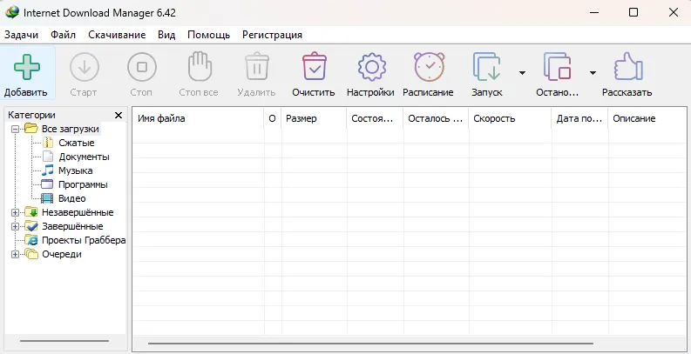Click the Запуск queue start icon
The width and height of the screenshot is (691, 354).
coord(486,67)
